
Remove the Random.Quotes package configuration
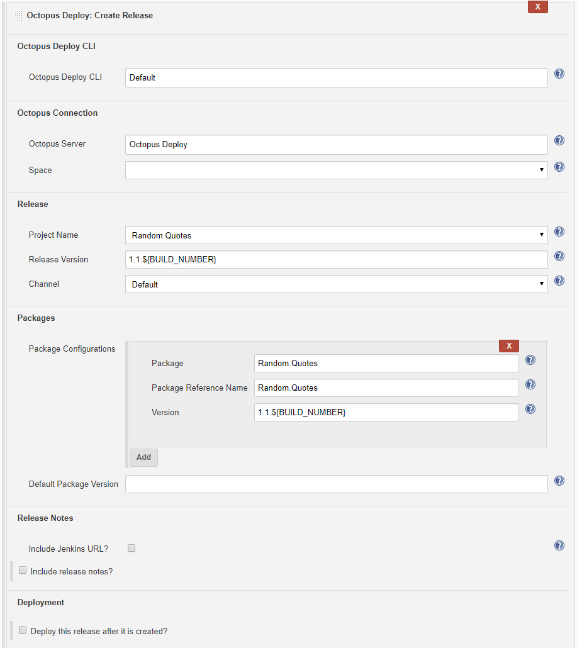pyautogui.click(x=508, y=346)
